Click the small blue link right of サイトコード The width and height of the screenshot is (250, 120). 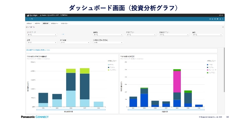63,34
